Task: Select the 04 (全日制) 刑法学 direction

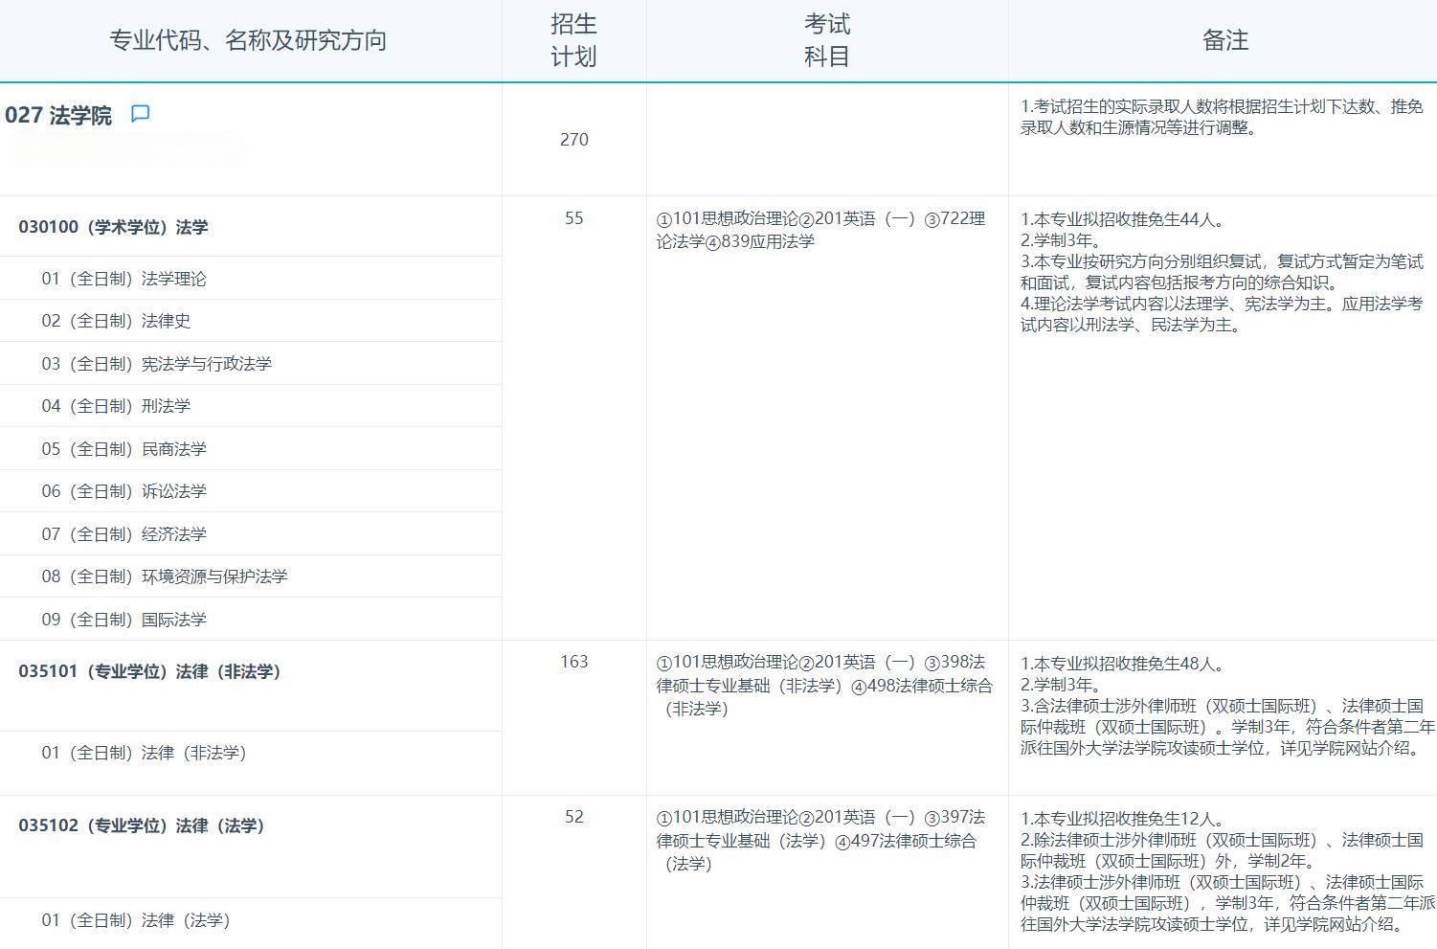Action: tap(117, 405)
